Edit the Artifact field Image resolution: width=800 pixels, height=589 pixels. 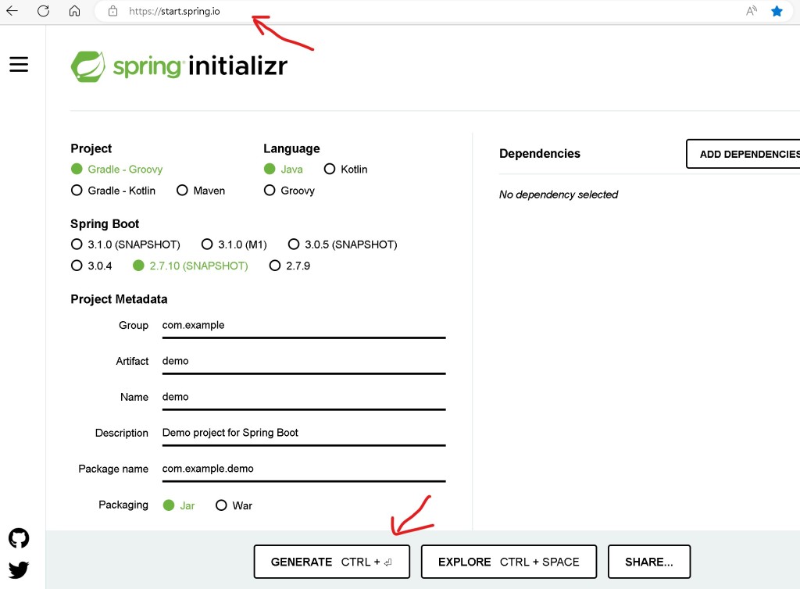coord(304,362)
